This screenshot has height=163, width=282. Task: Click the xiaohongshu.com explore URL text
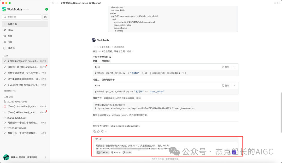[146, 108]
